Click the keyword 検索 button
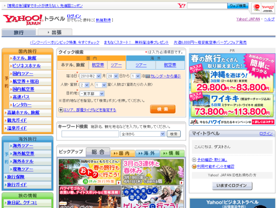Image resolution: width=277 pixels, height=208 pixels. pos(174,134)
